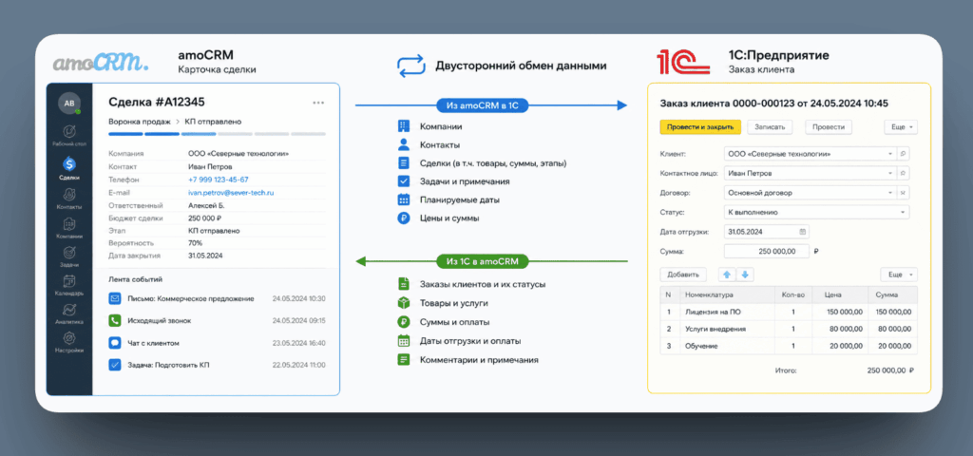This screenshot has height=456, width=973.
Task: Open Компании section in sidebar
Action: coord(69,228)
